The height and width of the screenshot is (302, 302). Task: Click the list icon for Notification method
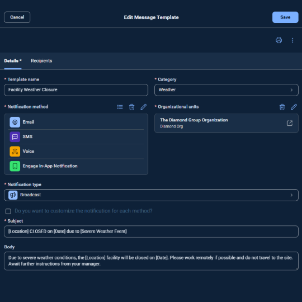tap(120, 107)
